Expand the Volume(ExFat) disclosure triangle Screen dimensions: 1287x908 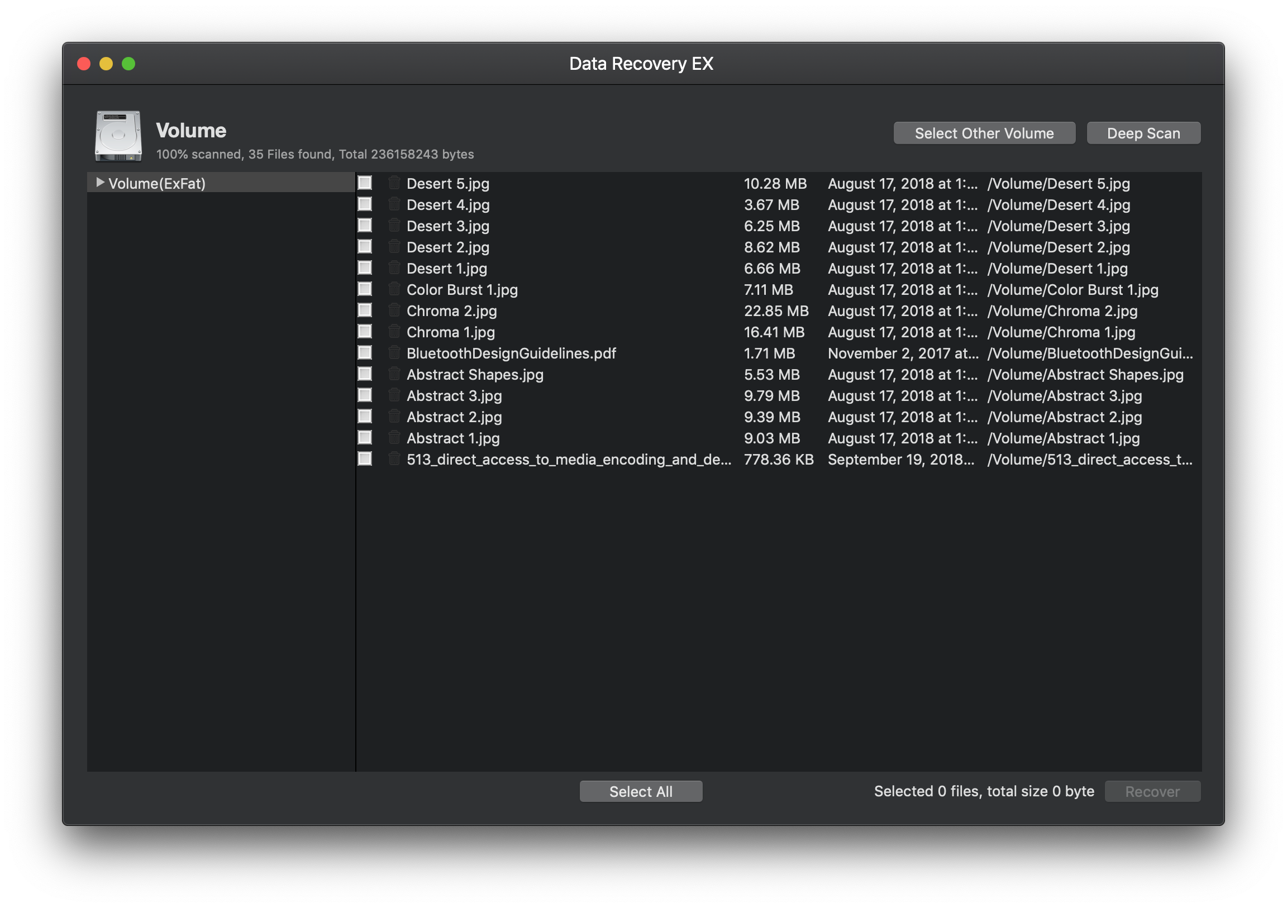[100, 183]
